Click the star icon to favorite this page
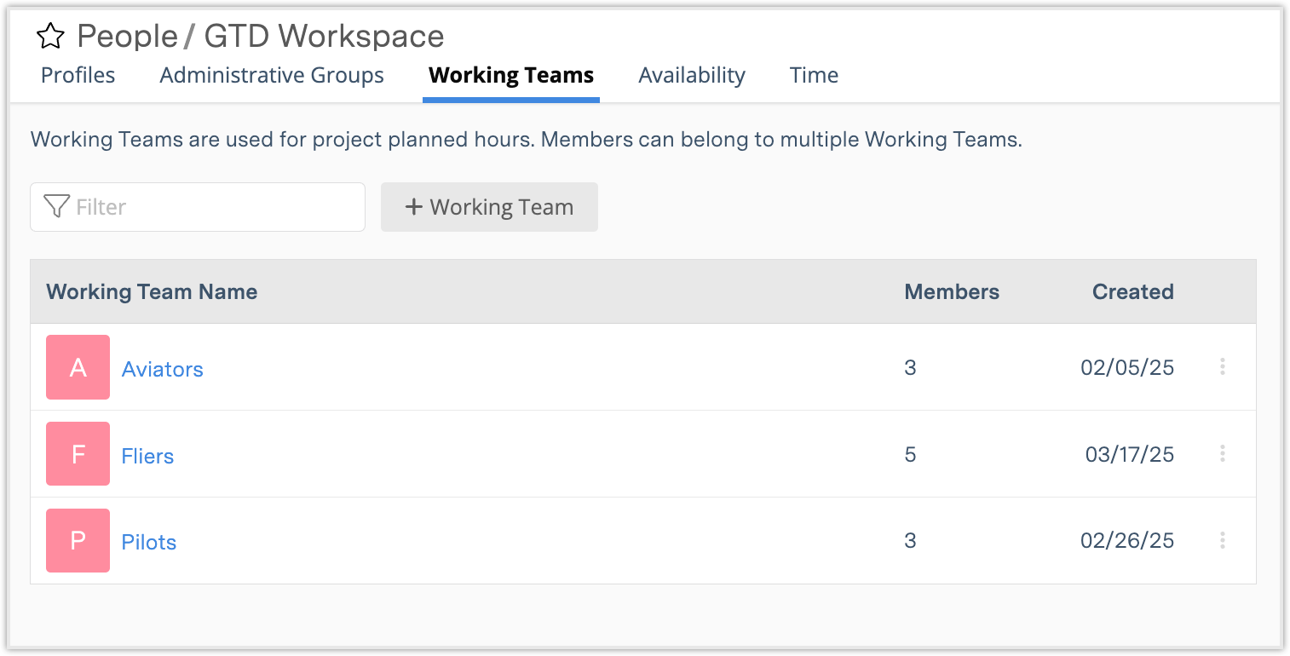 pos(50,36)
